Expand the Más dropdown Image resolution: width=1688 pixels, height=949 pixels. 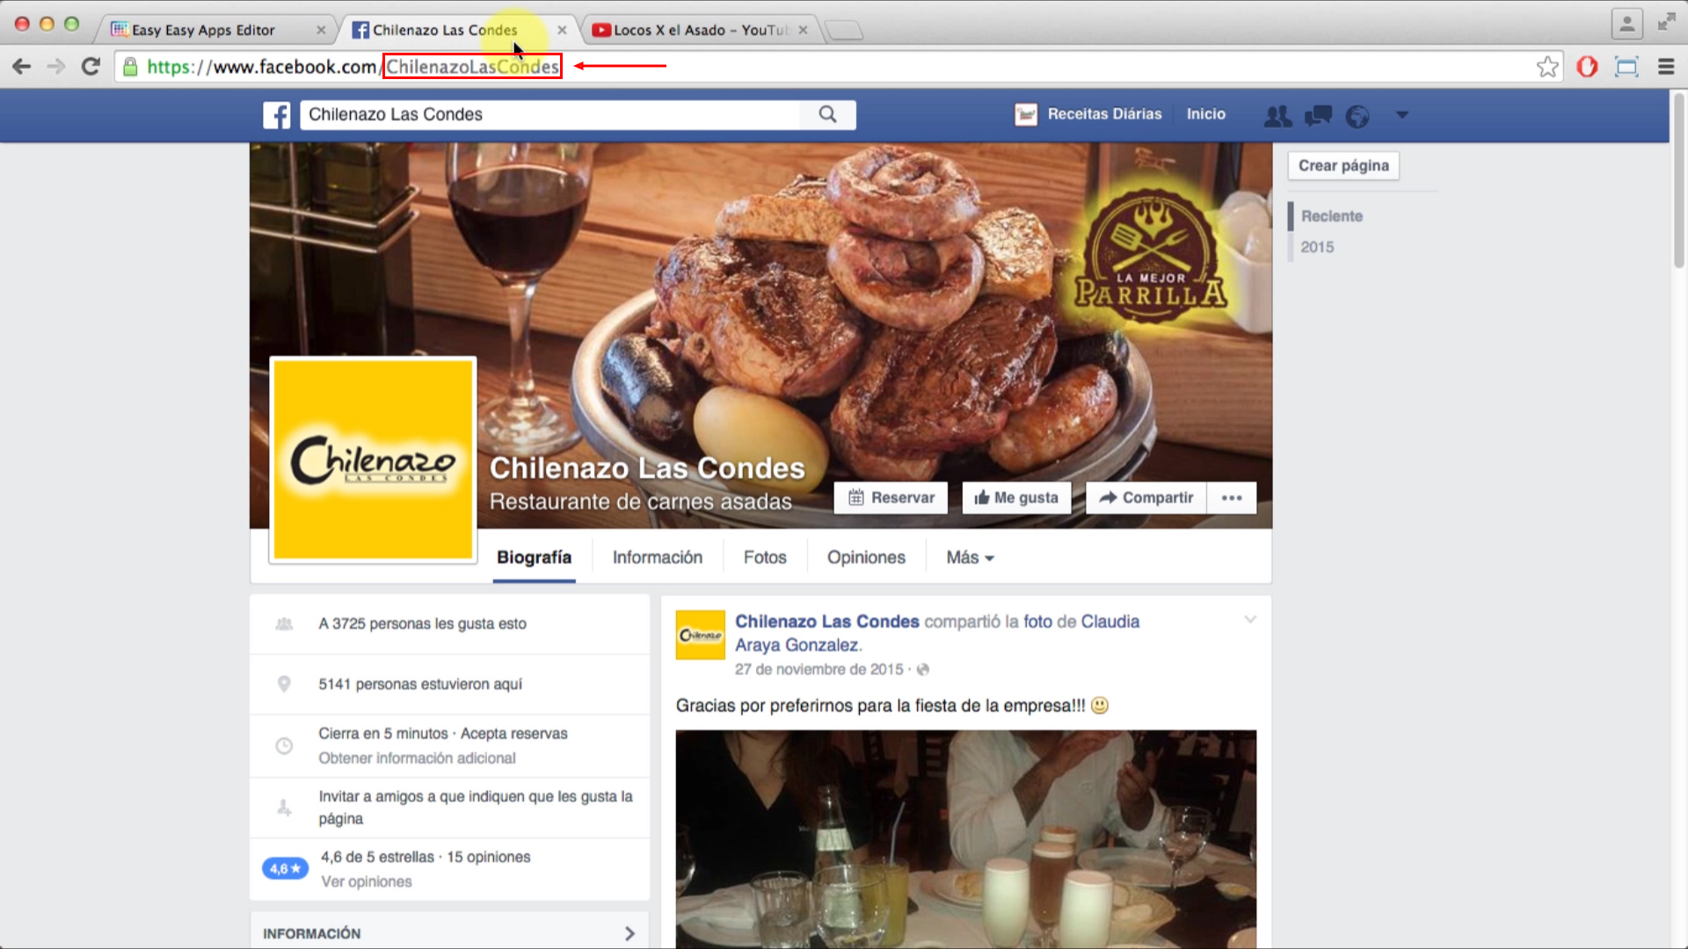969,557
